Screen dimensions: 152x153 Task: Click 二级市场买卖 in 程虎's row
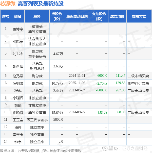pyautogui.click(x=138, y=91)
